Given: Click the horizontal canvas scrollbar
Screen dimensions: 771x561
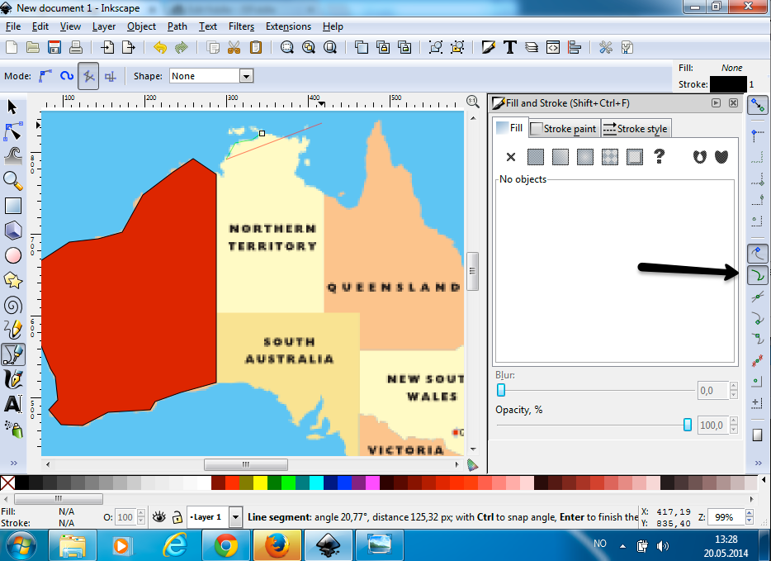Looking at the screenshot, I should (246, 464).
